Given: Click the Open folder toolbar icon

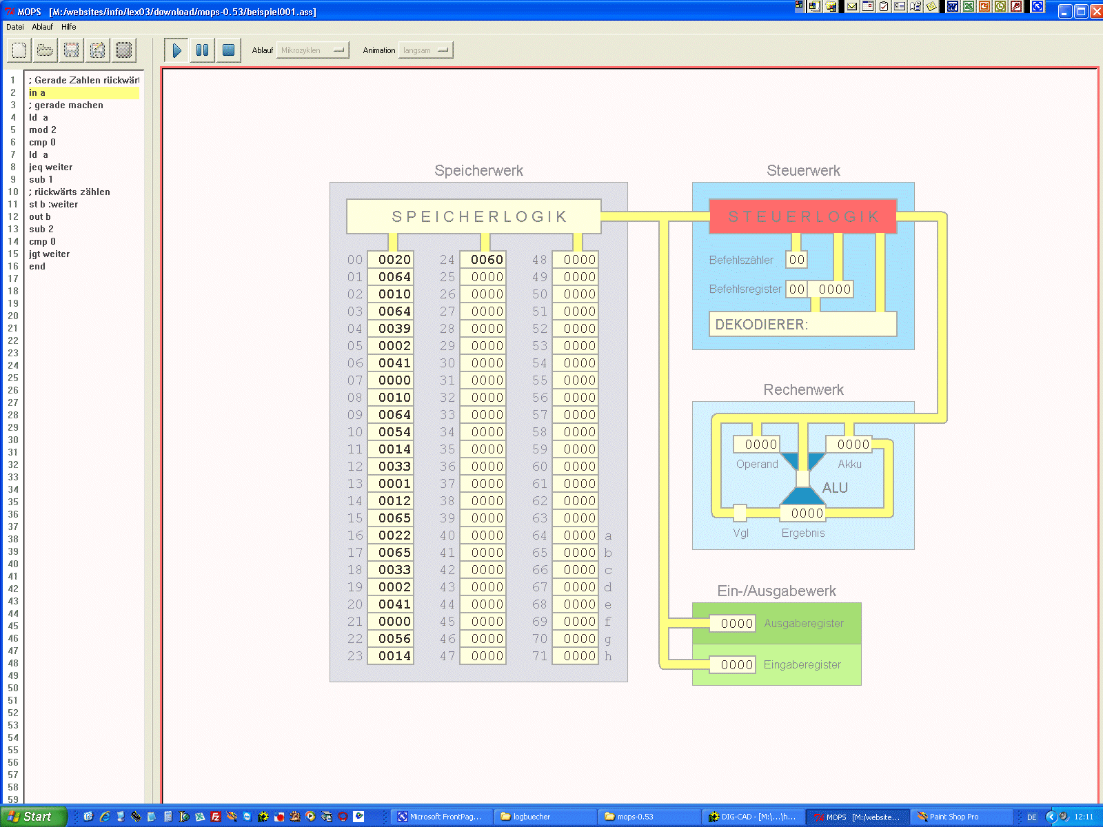Looking at the screenshot, I should pos(45,50).
